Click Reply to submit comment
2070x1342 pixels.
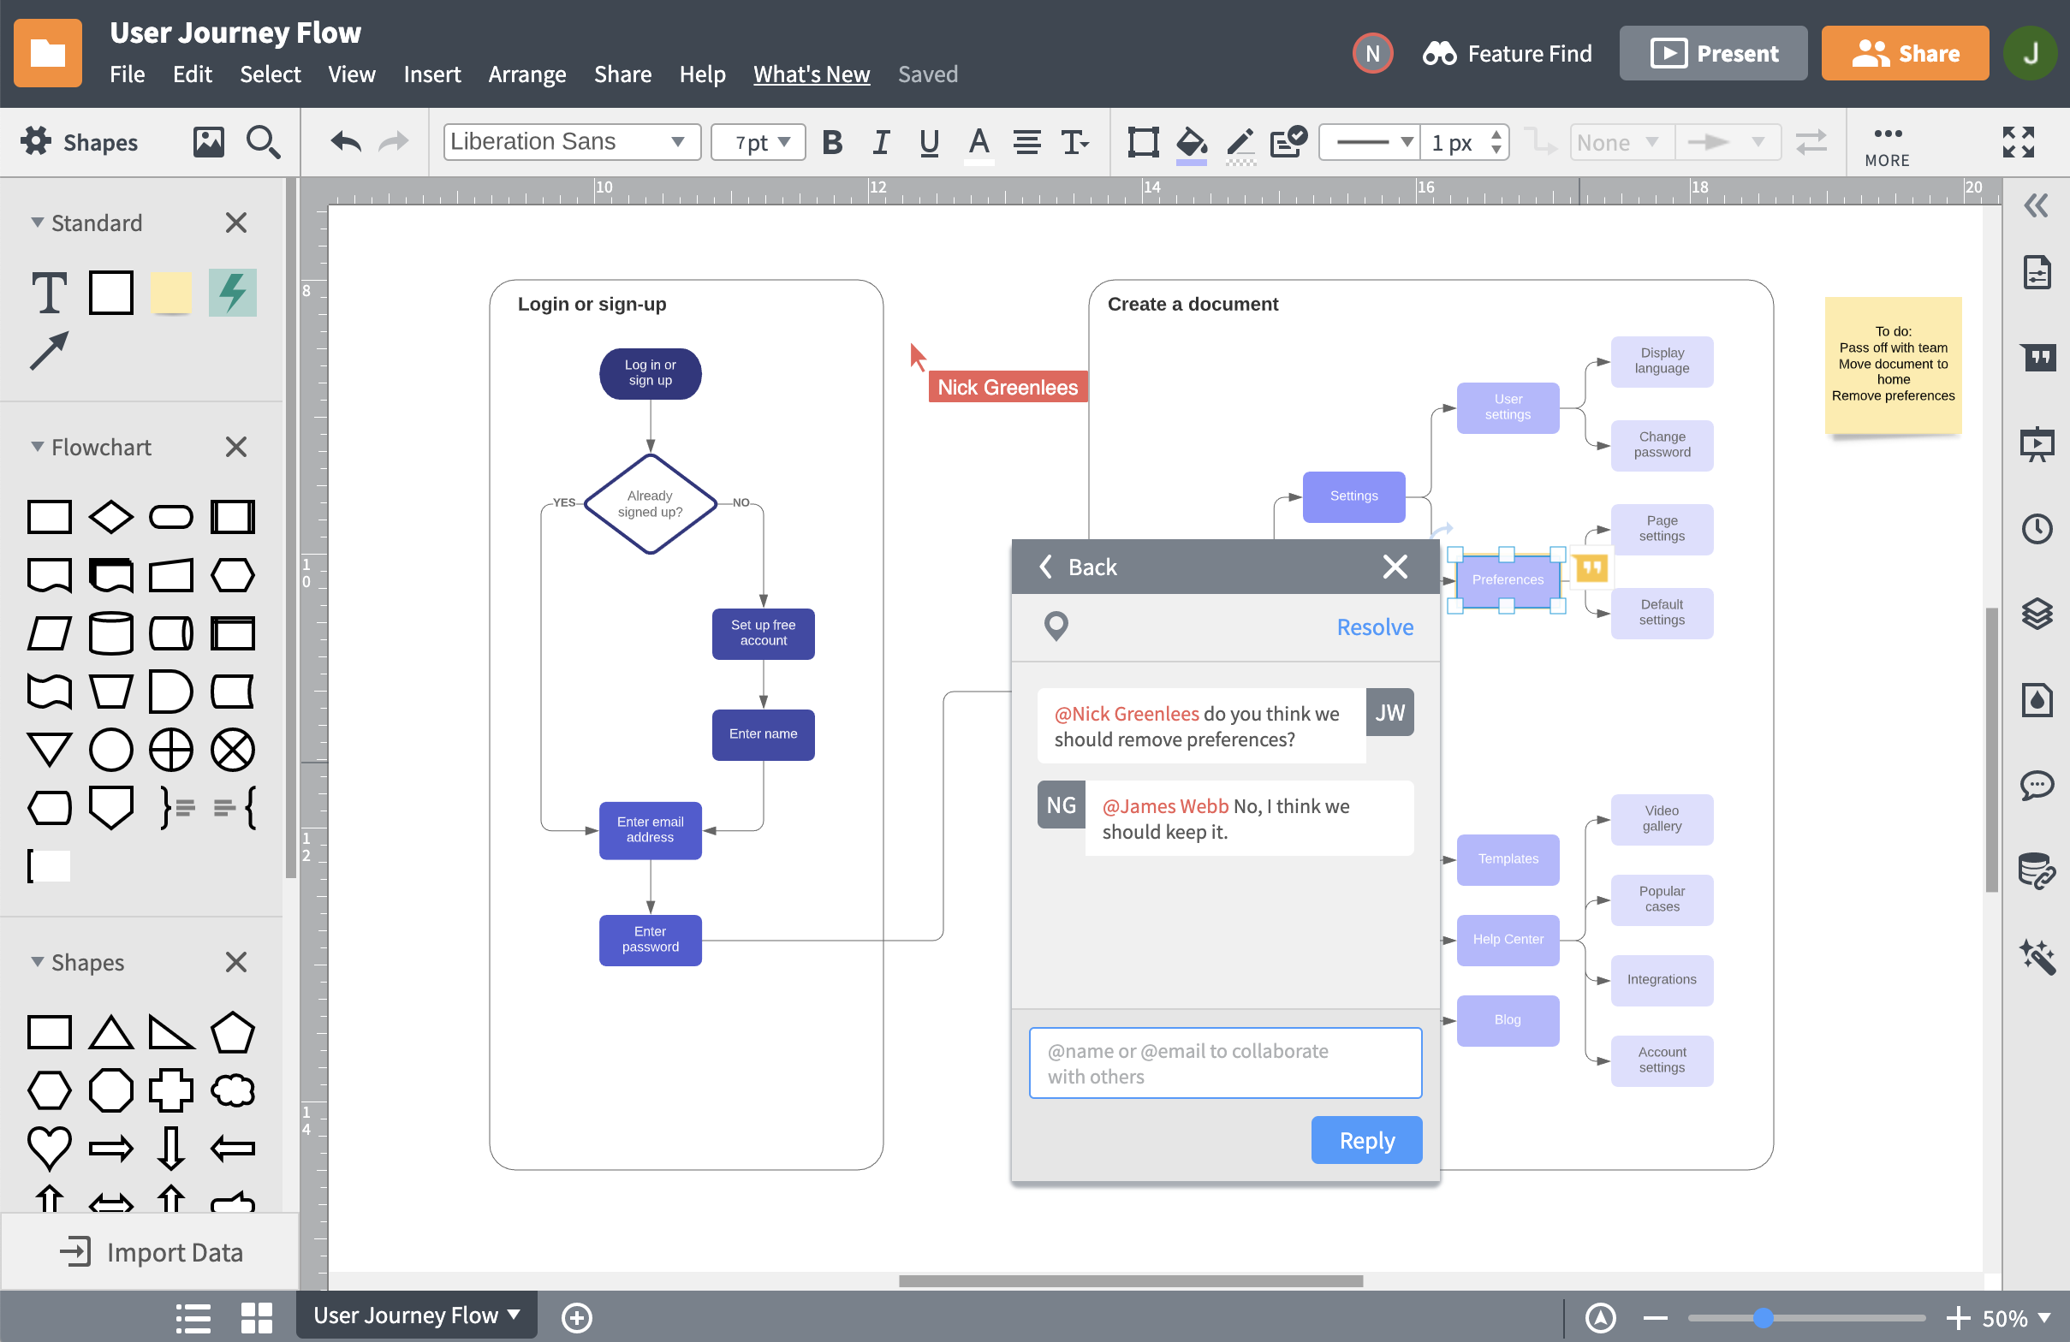pyautogui.click(x=1362, y=1138)
